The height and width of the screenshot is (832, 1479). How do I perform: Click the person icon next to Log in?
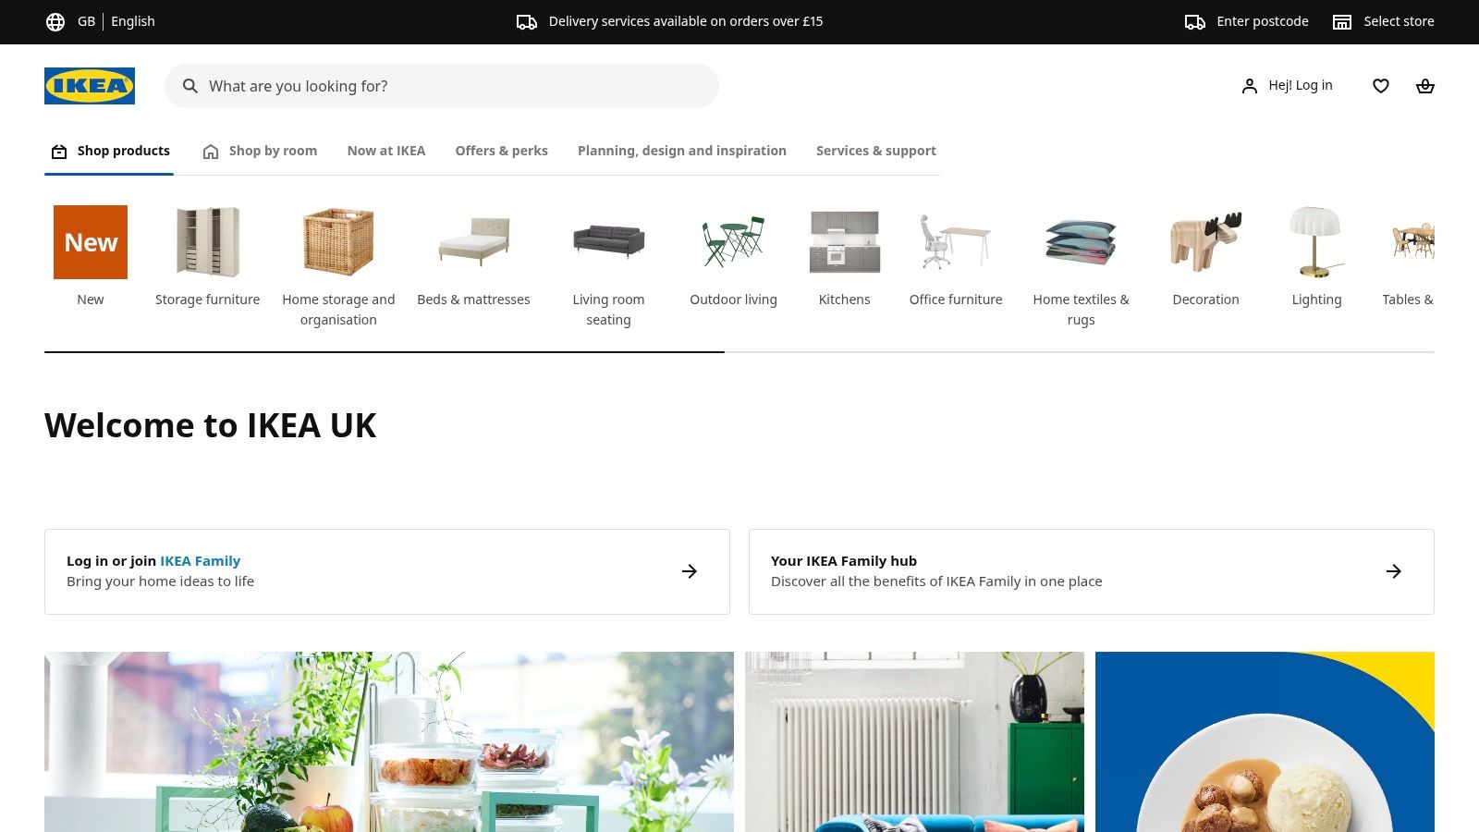pos(1250,86)
